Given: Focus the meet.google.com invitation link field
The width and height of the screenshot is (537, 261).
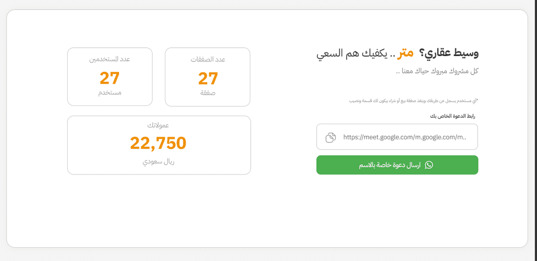Looking at the screenshot, I should coord(397,137).
